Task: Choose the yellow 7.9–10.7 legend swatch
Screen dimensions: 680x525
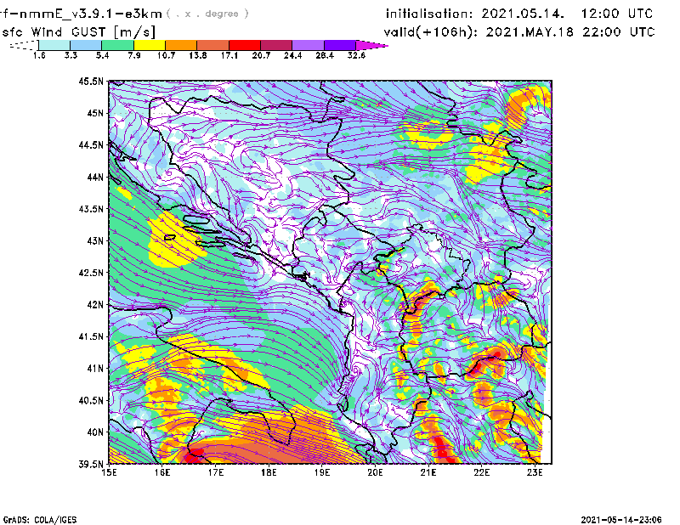Action: click(x=150, y=45)
